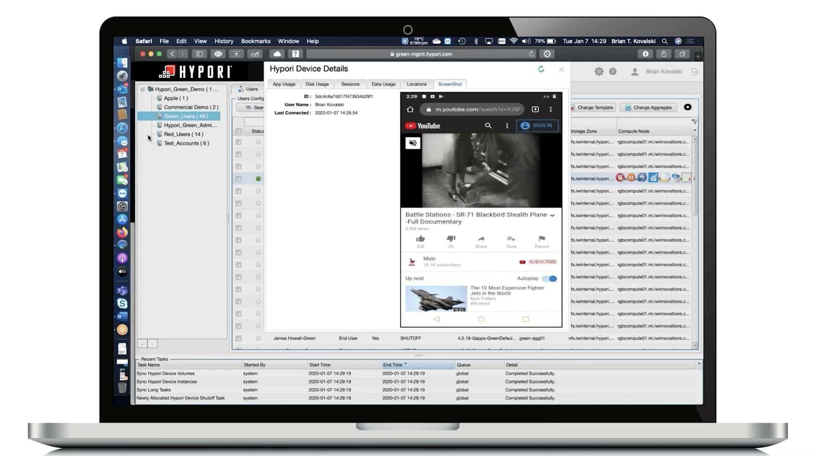Tap the Android back triangle button

(436, 319)
